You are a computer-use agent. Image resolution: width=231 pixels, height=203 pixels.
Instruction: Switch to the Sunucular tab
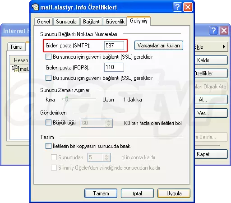click(67, 22)
